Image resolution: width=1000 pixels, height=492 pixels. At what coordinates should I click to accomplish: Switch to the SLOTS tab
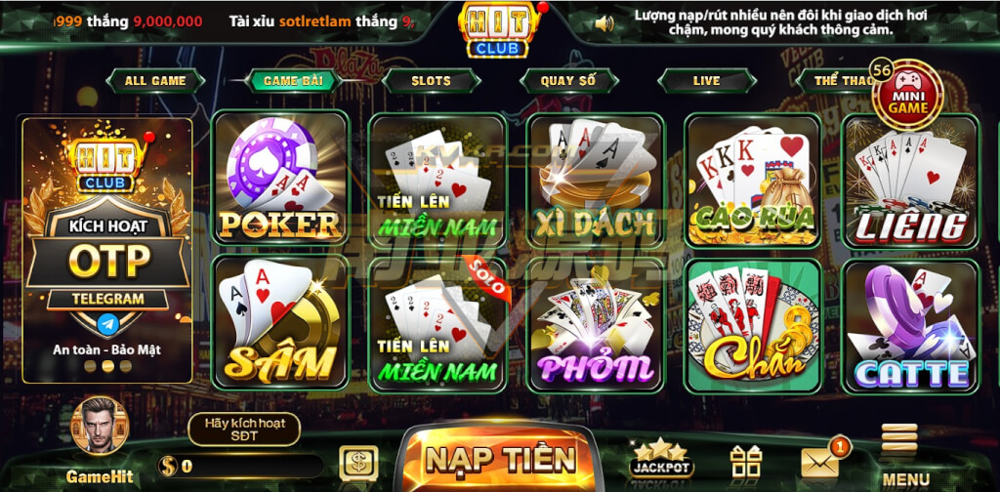click(431, 81)
